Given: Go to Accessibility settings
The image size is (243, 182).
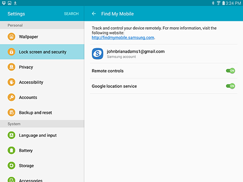Looking at the screenshot, I should pos(42,82).
